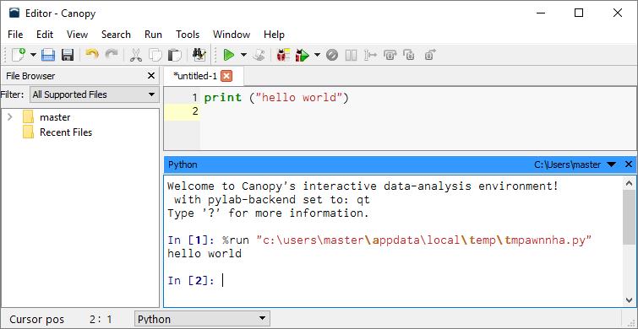Screen dimensions: 638x329
Task: Click the blue Save file icon
Action: (x=48, y=55)
